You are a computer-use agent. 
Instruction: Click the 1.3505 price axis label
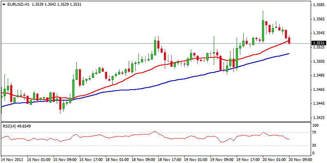[318, 62]
